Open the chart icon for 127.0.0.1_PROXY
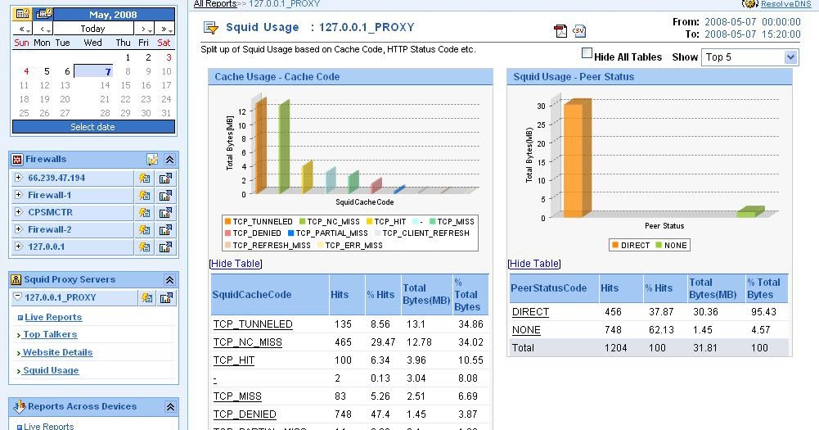The width and height of the screenshot is (819, 430). pyautogui.click(x=167, y=298)
